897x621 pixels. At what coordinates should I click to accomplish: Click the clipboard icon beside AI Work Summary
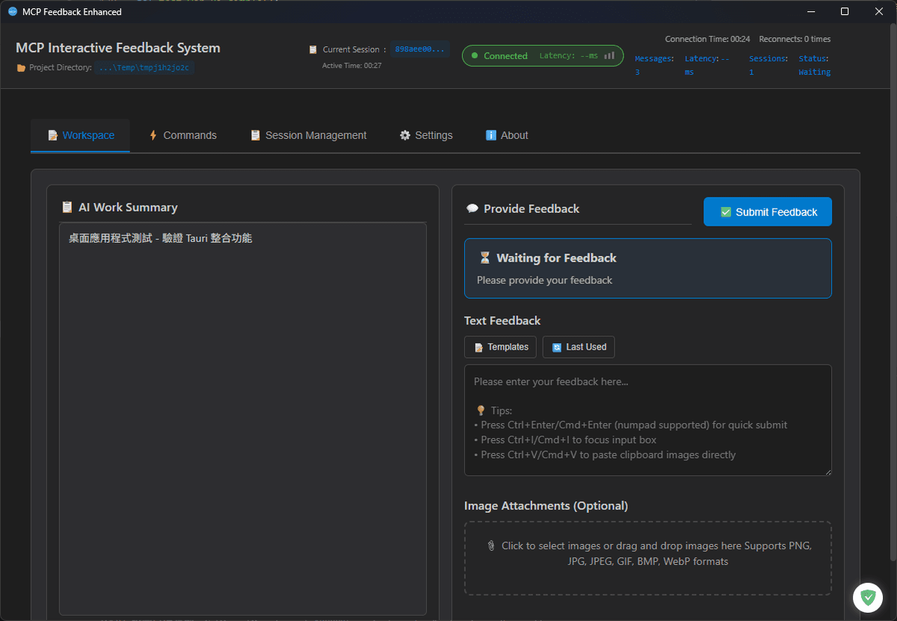67,207
